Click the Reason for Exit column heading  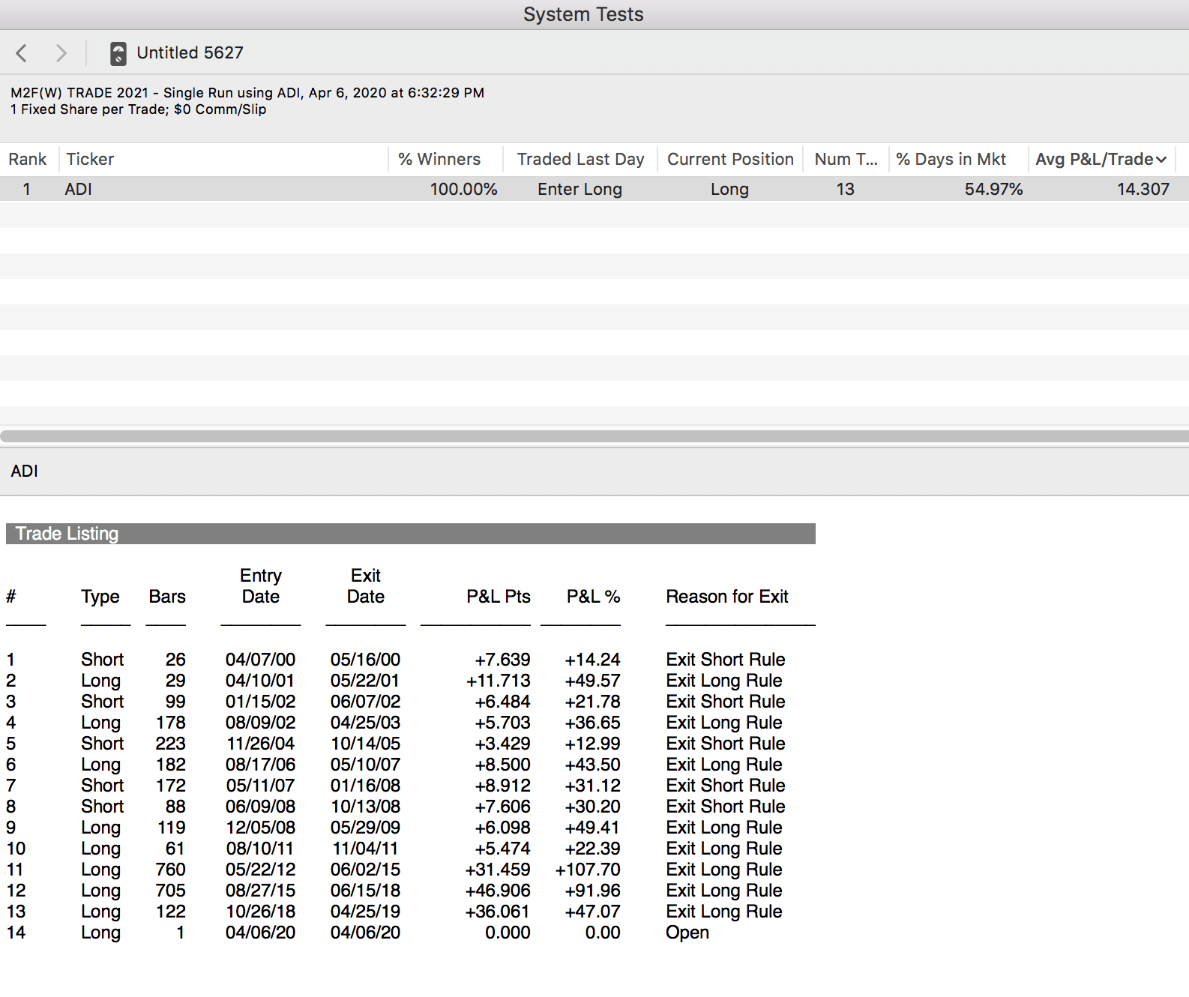(726, 597)
